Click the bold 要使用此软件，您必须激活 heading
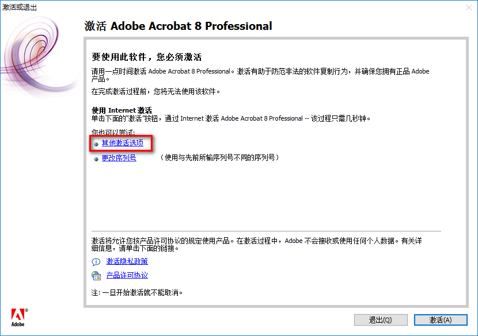The width and height of the screenshot is (478, 336). pyautogui.click(x=147, y=57)
